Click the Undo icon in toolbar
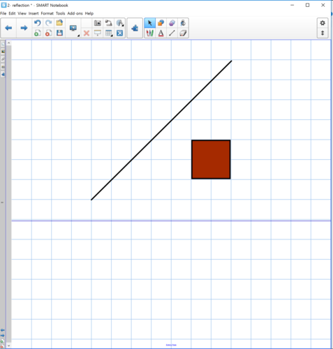Image resolution: width=333 pixels, height=349 pixels. pos(38,23)
